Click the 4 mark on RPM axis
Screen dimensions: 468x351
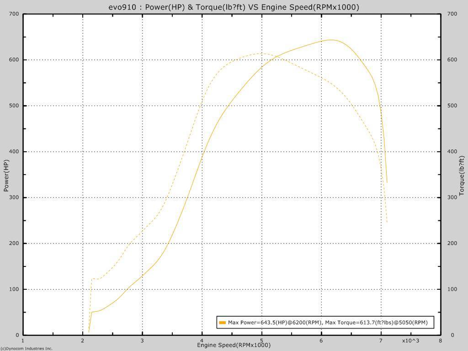(x=202, y=340)
